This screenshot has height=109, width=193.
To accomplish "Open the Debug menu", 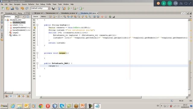I will [43, 4].
